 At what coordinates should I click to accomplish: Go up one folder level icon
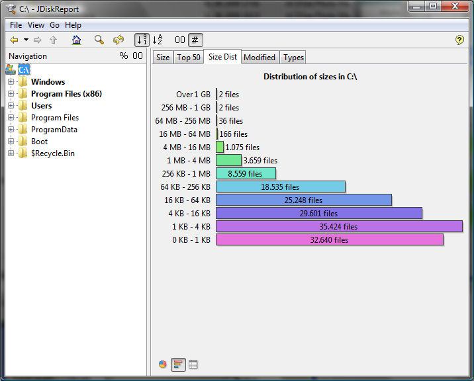(54, 40)
